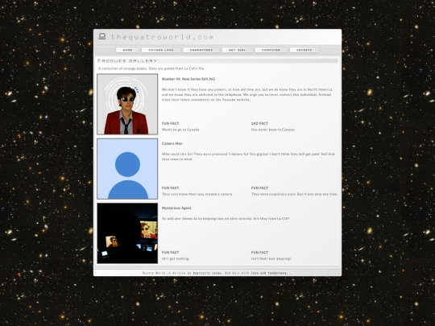Click the "Mysterious Agent" name heading
The width and height of the screenshot is (435, 326).
[x=176, y=208]
